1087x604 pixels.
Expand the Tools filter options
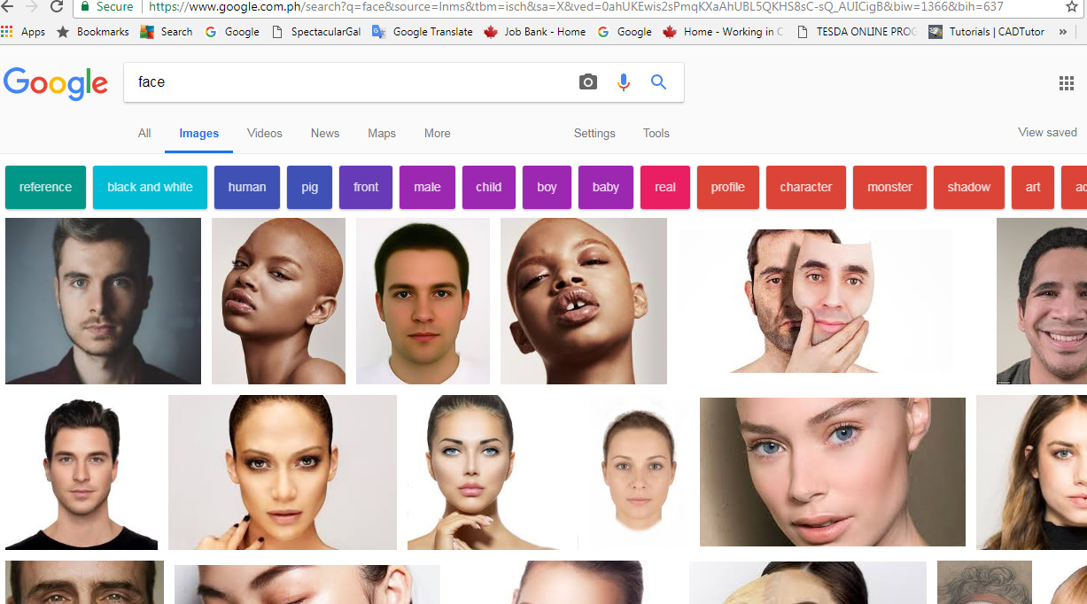click(656, 133)
